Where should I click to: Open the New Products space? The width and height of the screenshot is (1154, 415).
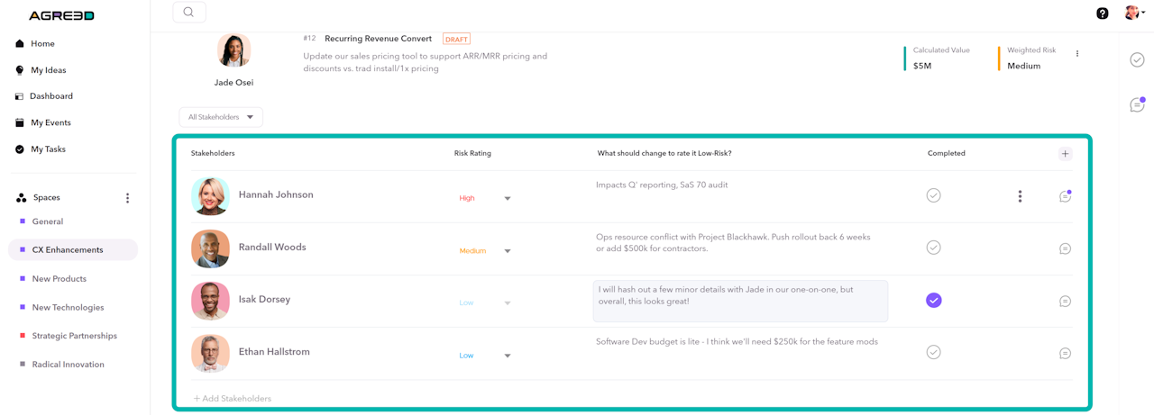[x=60, y=279]
